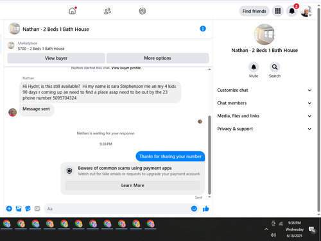Expand the Privacy & support section
The height and width of the screenshot is (241, 321).
click(x=265, y=129)
